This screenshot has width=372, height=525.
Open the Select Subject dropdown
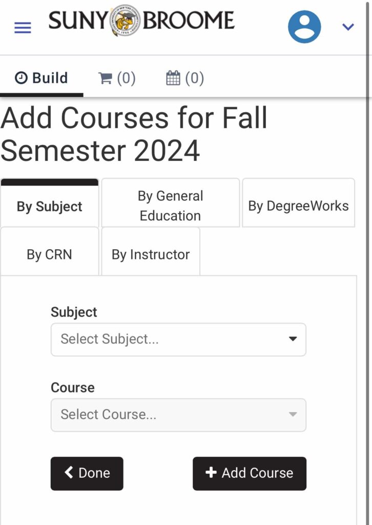(178, 339)
